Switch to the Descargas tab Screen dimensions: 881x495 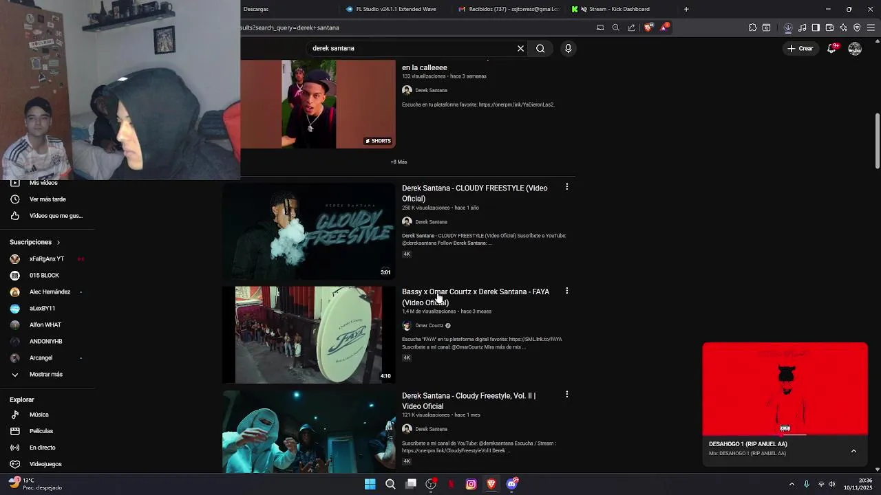click(x=256, y=9)
